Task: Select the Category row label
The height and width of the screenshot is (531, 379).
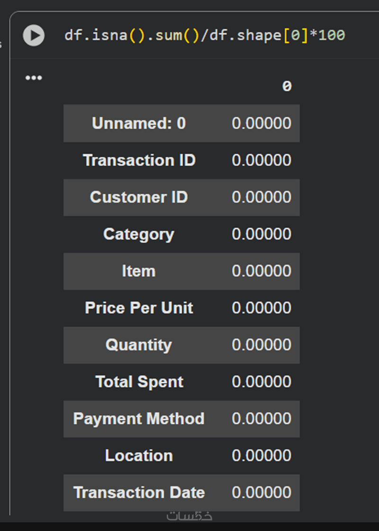Action: pyautogui.click(x=139, y=234)
